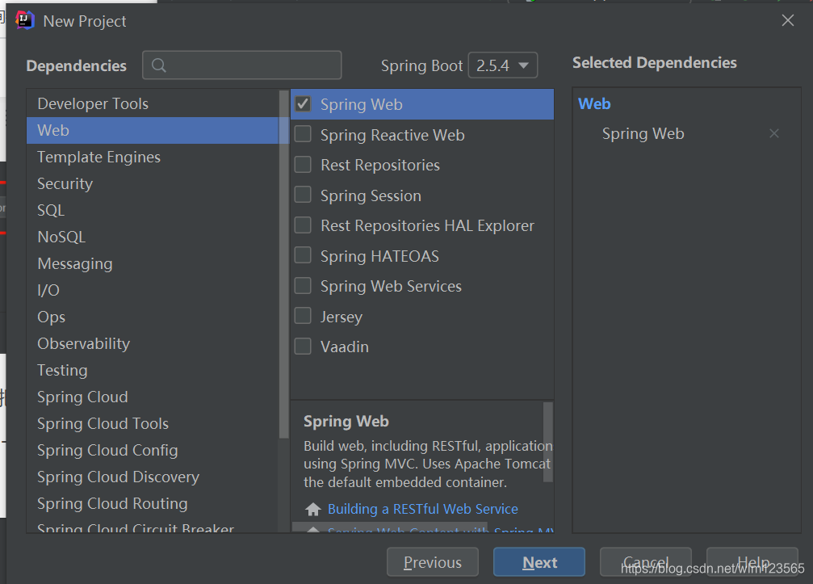Click the Next button
This screenshot has height=584, width=813.
point(539,562)
